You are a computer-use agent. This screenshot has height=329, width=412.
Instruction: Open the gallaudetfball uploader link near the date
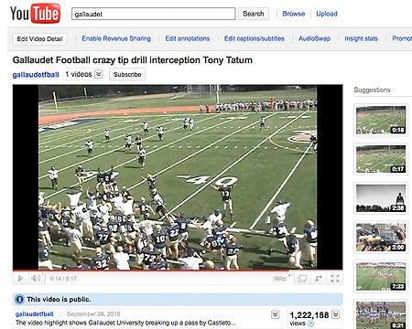click(35, 314)
